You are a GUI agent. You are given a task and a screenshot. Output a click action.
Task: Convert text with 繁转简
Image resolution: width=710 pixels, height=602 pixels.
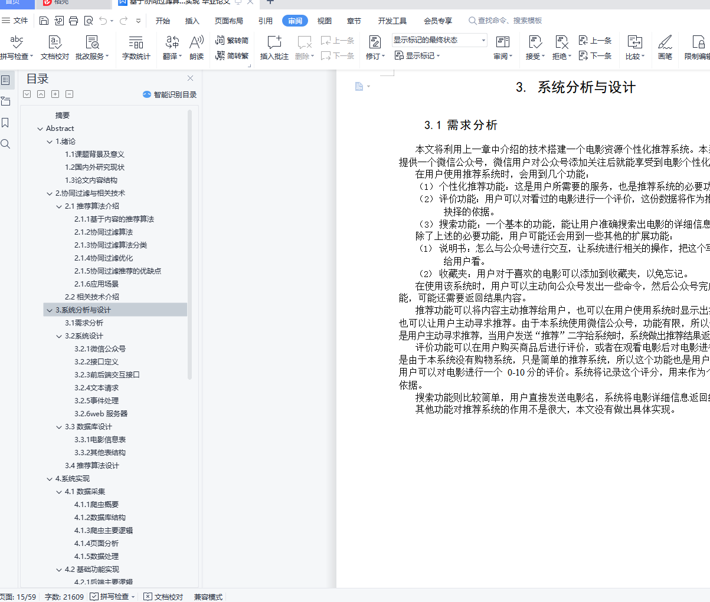(x=232, y=41)
